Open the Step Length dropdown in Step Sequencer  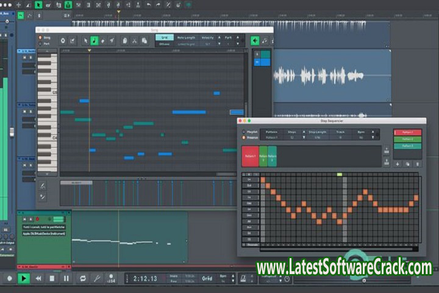pos(318,138)
